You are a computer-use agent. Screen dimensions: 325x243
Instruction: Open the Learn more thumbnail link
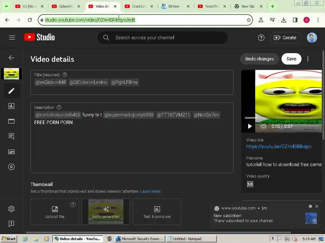pyautogui.click(x=150, y=191)
